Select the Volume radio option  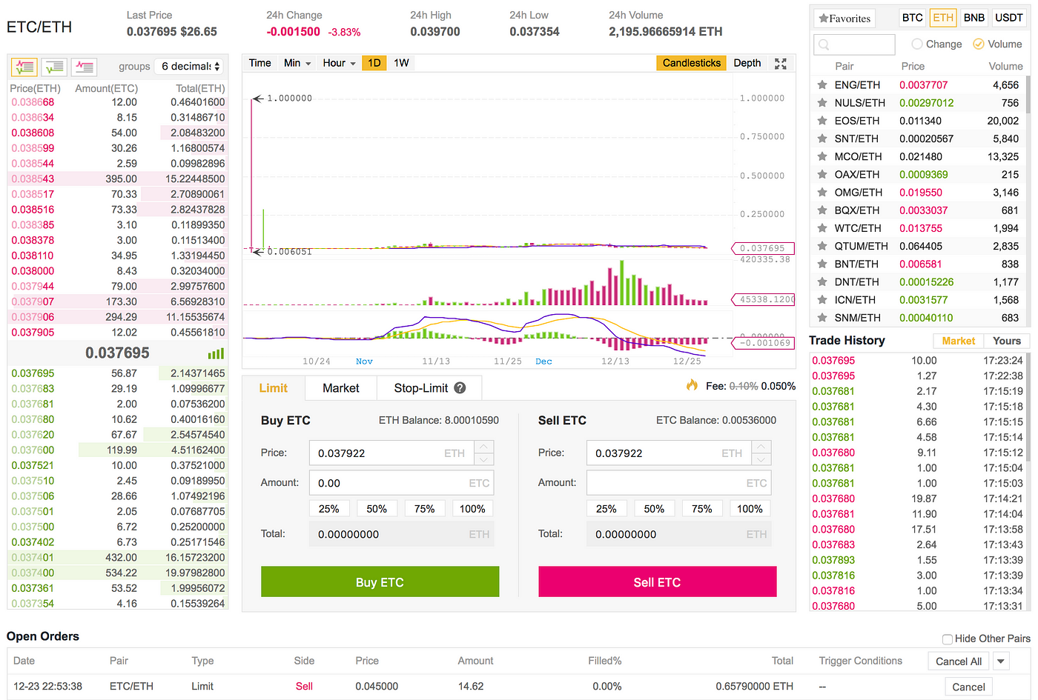tap(979, 44)
